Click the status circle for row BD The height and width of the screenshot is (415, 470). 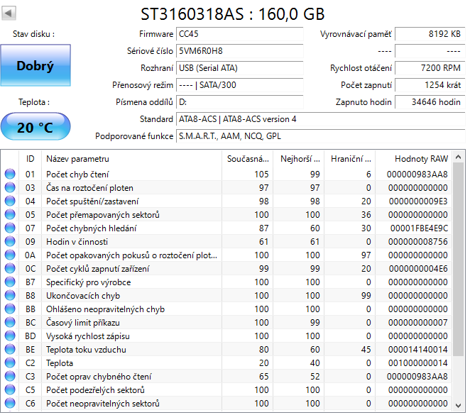[10, 336]
